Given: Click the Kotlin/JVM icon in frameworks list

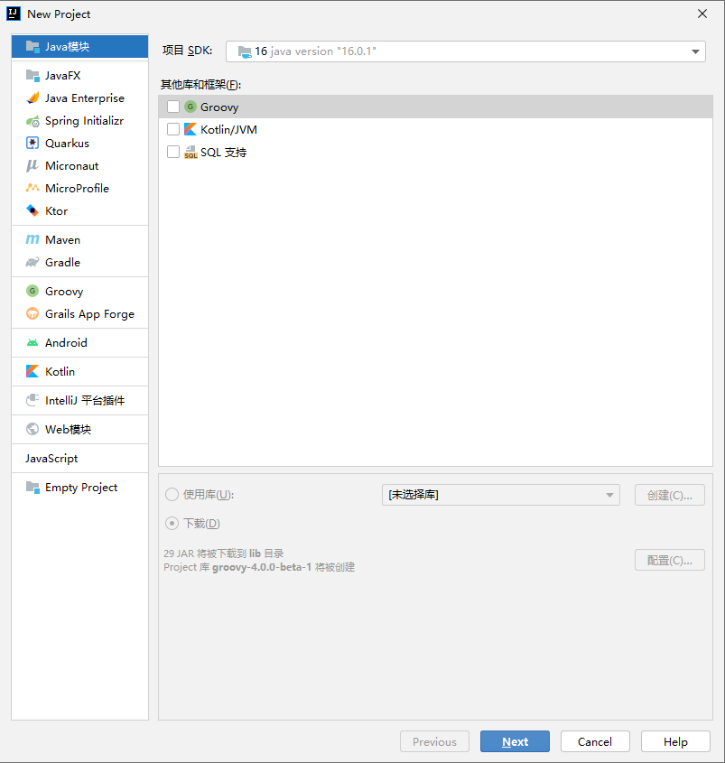Looking at the screenshot, I should (191, 129).
